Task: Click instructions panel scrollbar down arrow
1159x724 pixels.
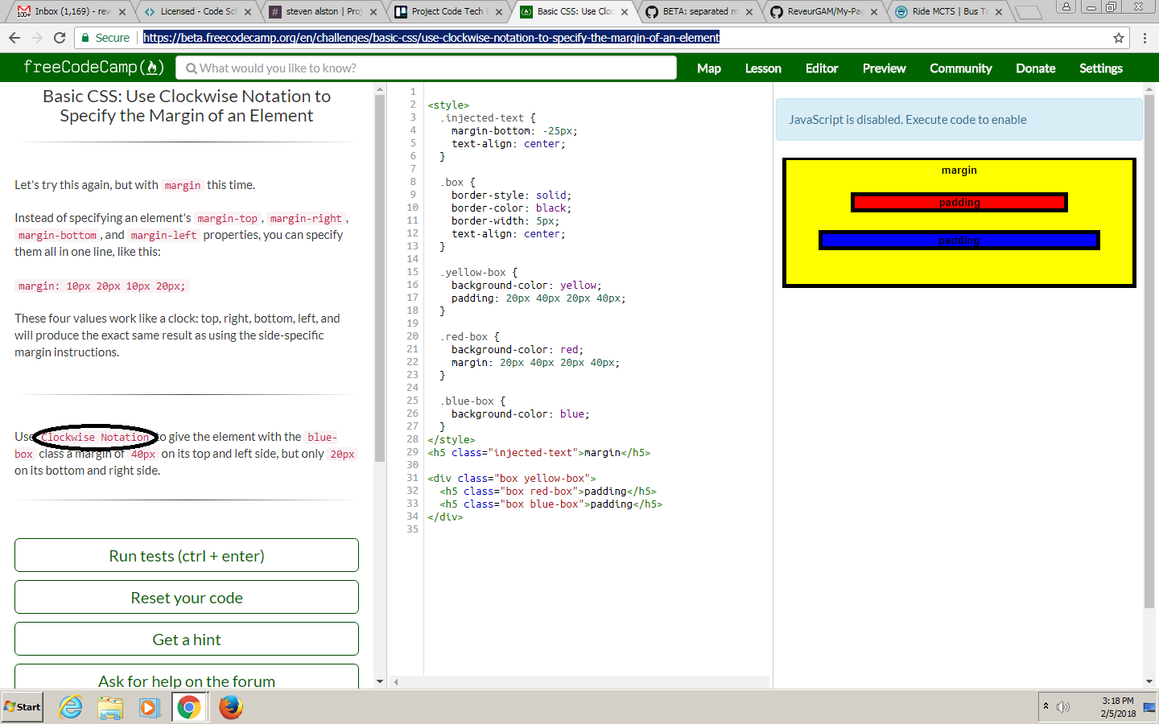Action: [x=380, y=681]
